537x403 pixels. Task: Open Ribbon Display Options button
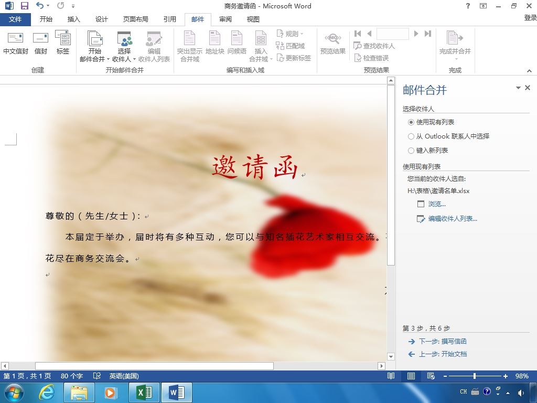click(x=483, y=6)
